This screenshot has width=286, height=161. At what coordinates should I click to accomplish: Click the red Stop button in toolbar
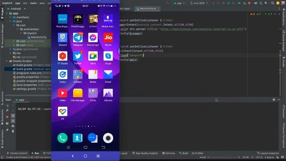249,3
